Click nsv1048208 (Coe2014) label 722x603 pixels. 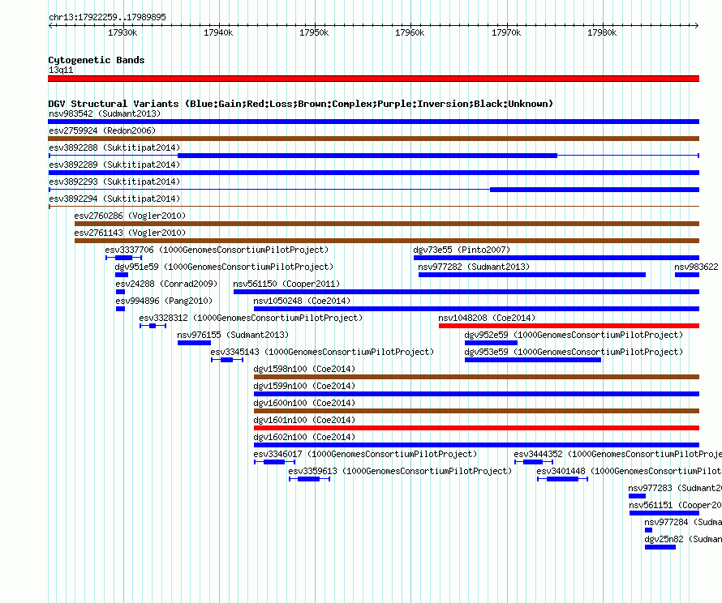tap(487, 318)
